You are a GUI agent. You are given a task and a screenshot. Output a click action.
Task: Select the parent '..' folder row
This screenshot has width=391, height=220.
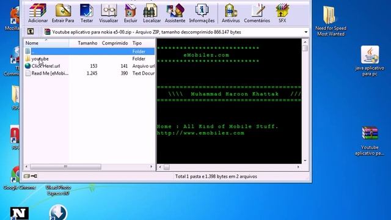point(90,51)
